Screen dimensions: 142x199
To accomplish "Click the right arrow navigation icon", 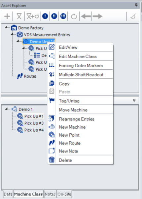I will click(97, 16).
